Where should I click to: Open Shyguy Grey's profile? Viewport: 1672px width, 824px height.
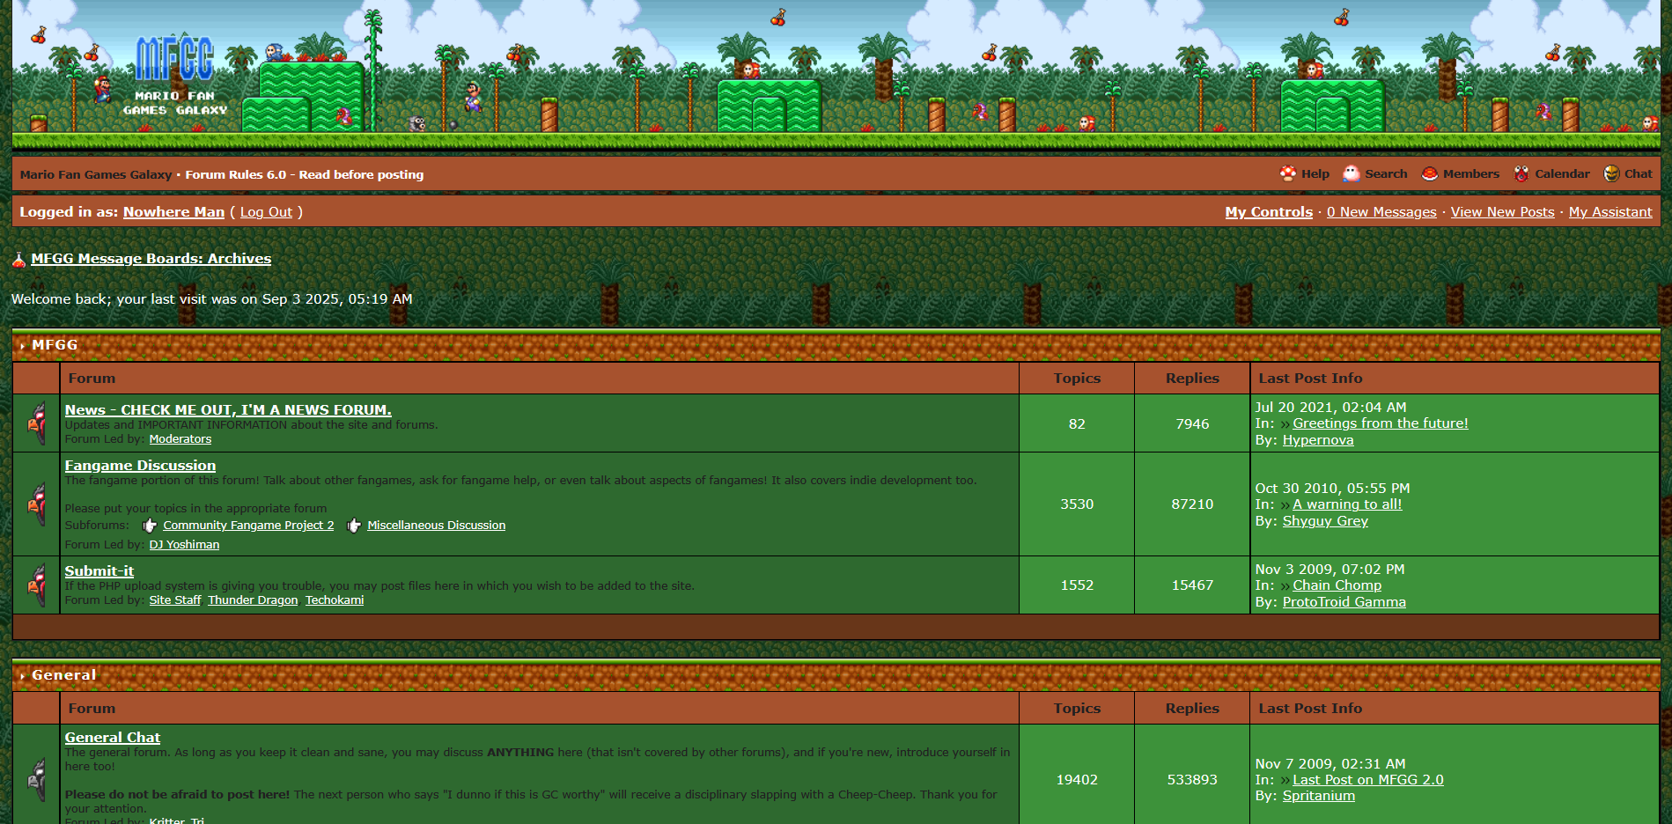[1325, 521]
